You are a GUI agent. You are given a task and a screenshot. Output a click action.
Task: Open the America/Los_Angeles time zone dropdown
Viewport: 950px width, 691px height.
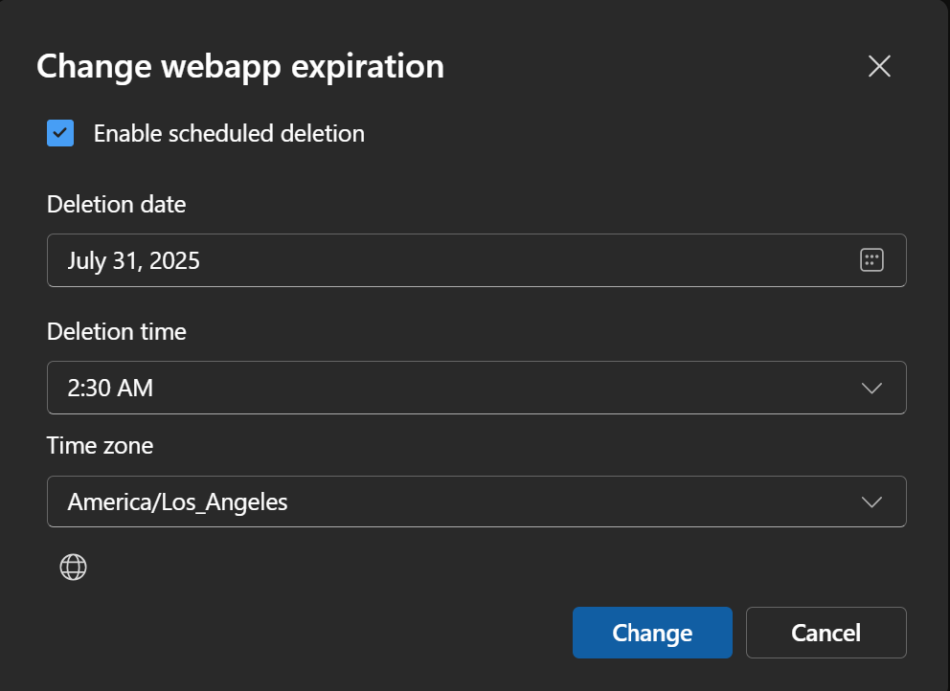click(477, 502)
